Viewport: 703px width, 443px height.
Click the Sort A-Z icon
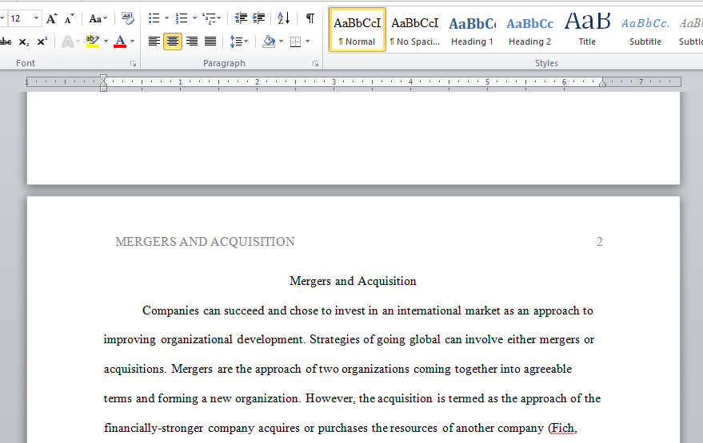click(283, 18)
